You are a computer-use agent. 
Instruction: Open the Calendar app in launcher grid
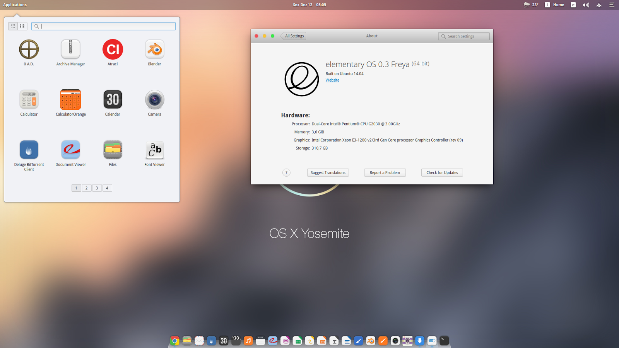click(113, 100)
